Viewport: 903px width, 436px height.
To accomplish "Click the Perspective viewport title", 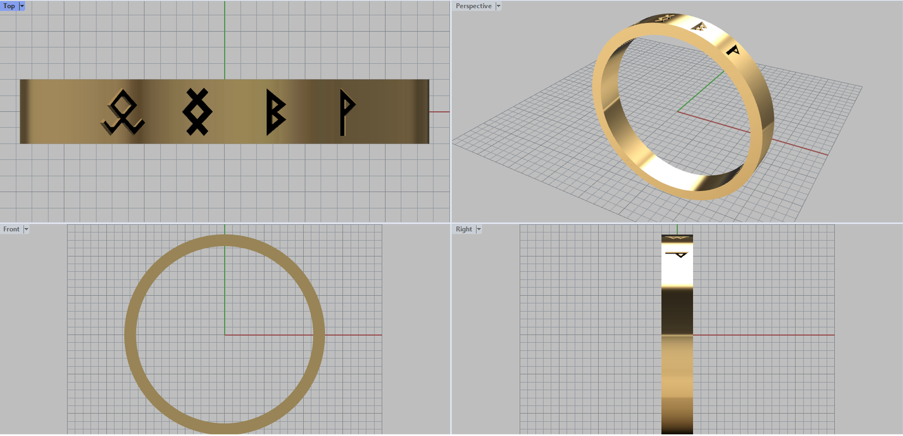I will [474, 6].
